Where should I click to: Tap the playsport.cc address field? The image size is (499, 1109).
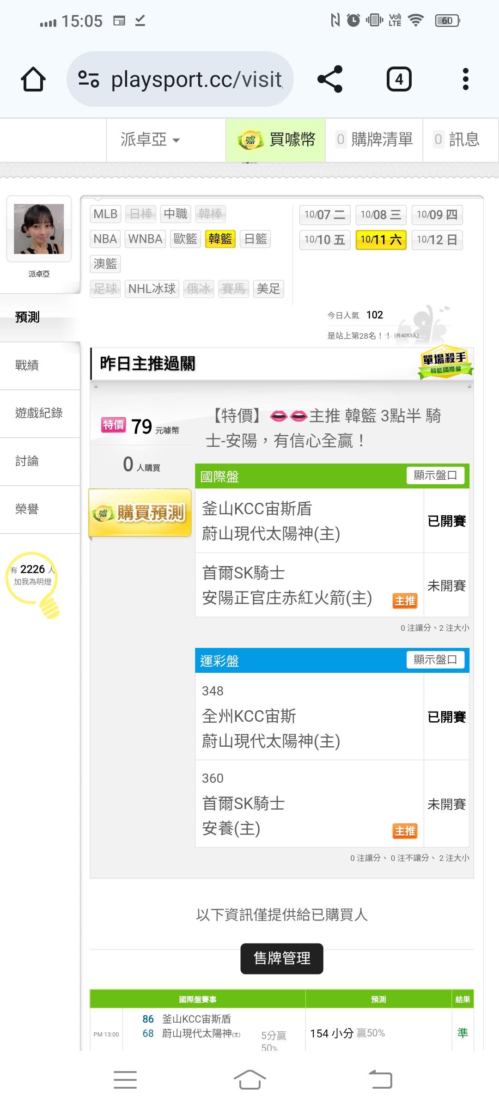coord(196,79)
